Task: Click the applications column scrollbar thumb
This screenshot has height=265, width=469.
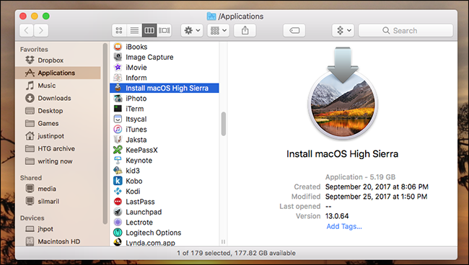Action: pos(224,124)
